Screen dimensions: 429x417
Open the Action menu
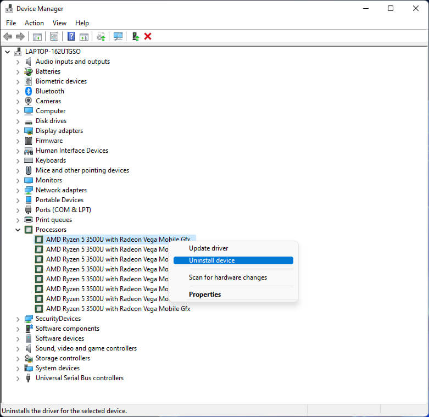coord(34,23)
